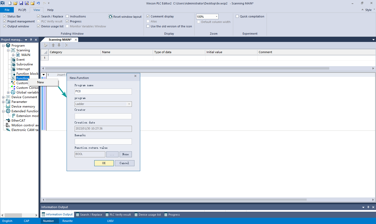Open the 100% zoom dropdown
Viewport: 376px width, 224px height.
point(216,17)
